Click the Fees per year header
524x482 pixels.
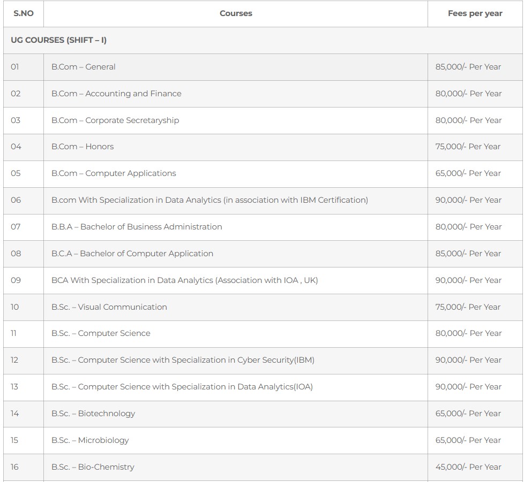(475, 13)
